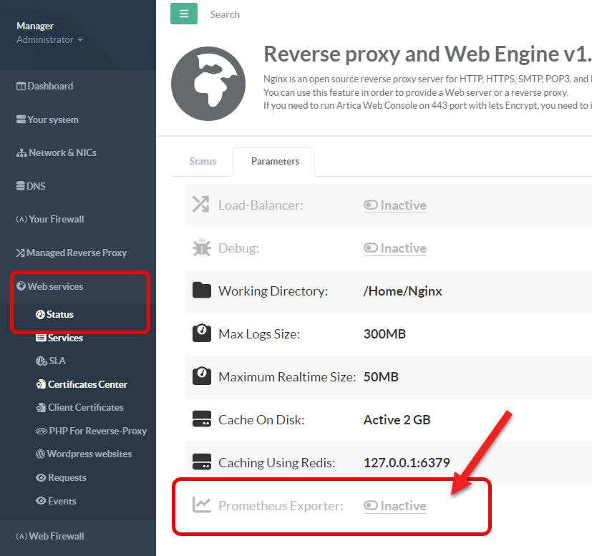
Task: Open the Administrator dropdown menu
Action: [49, 40]
